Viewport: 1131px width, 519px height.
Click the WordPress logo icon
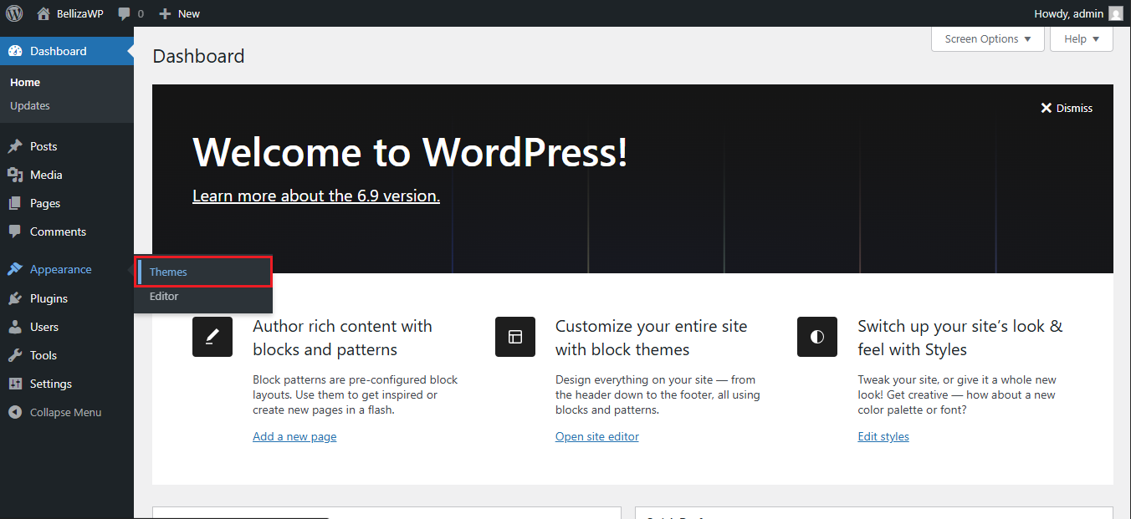point(14,13)
